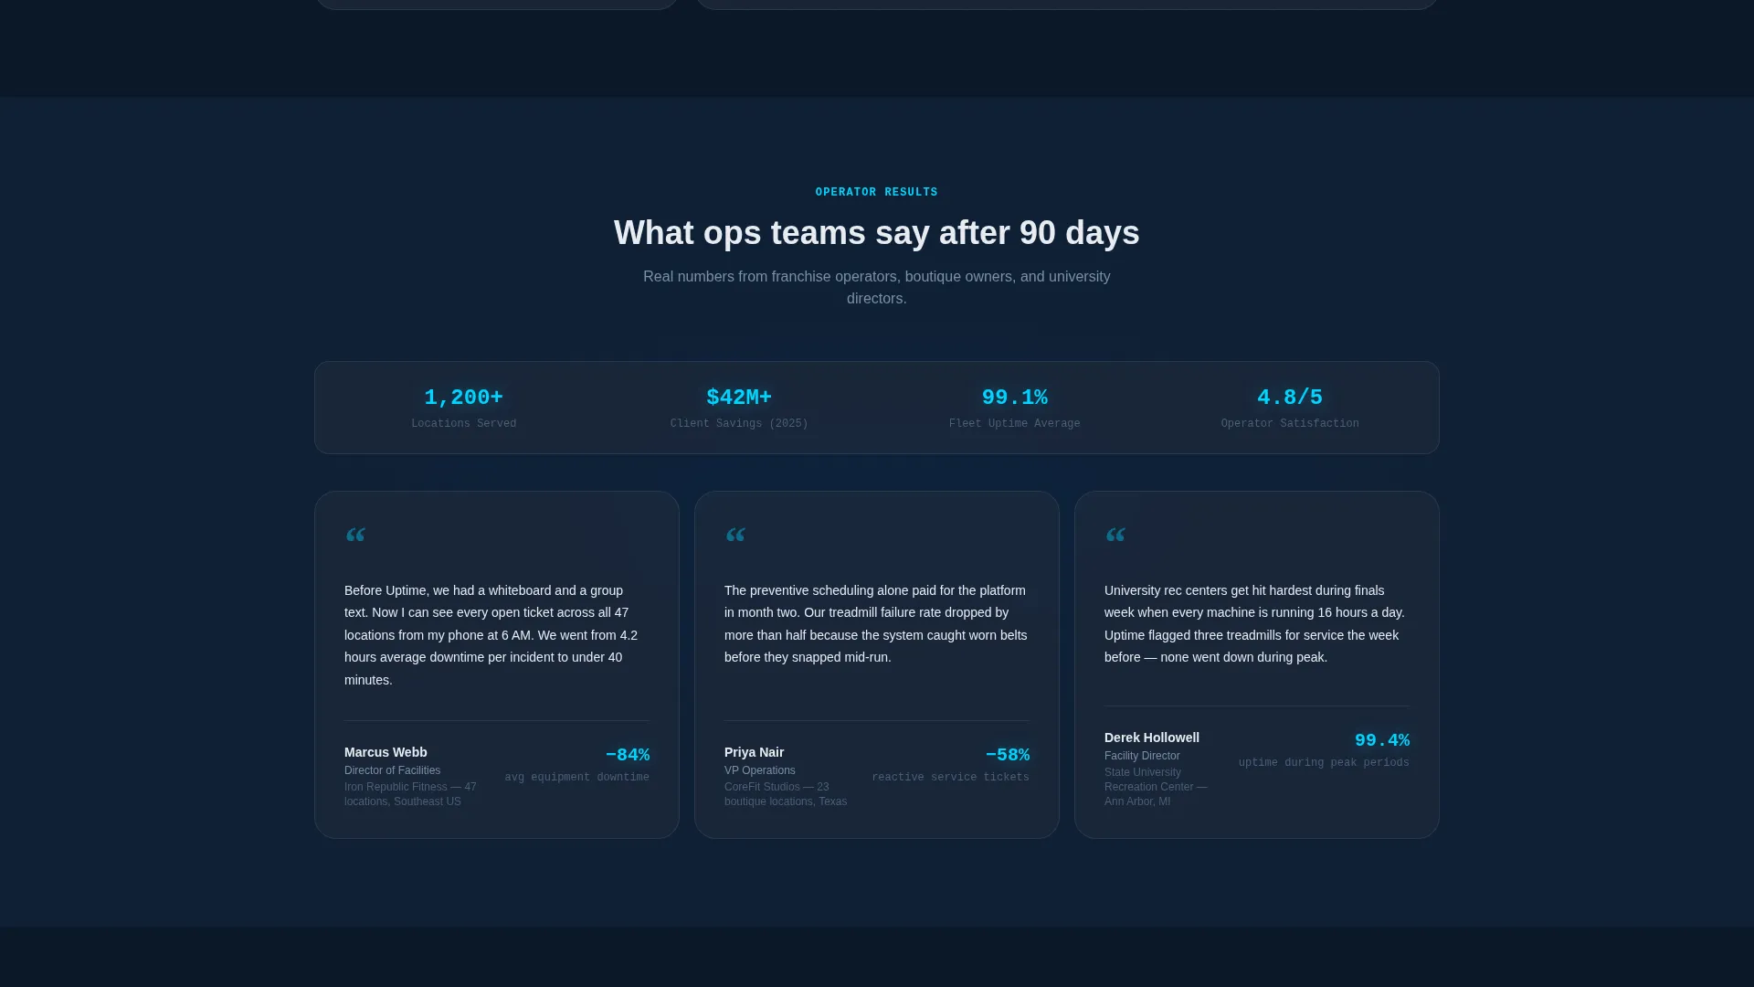Screen dimensions: 1754x987
Task: Click the quote mark icon in Priya Nair's card
Action: click(x=735, y=536)
